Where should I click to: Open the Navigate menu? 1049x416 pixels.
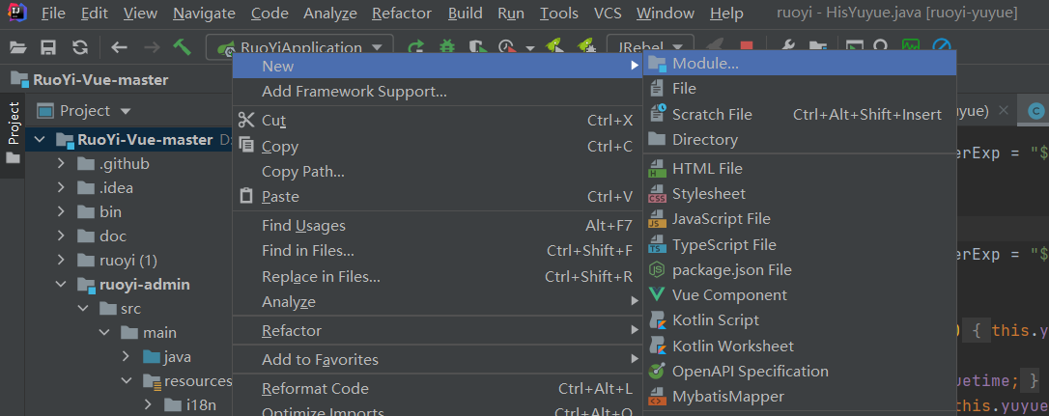click(x=204, y=13)
